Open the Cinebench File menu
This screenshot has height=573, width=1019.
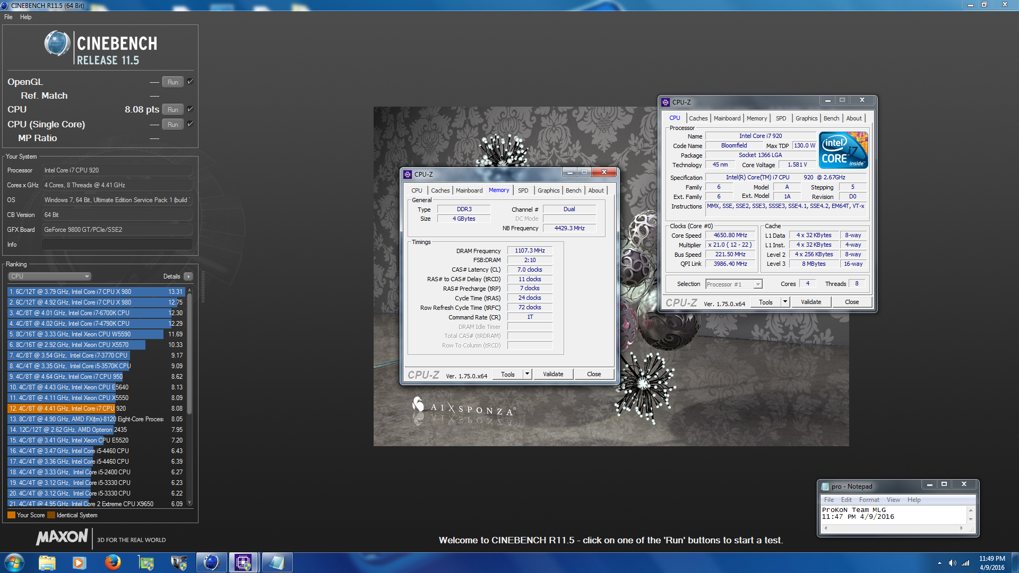point(8,17)
